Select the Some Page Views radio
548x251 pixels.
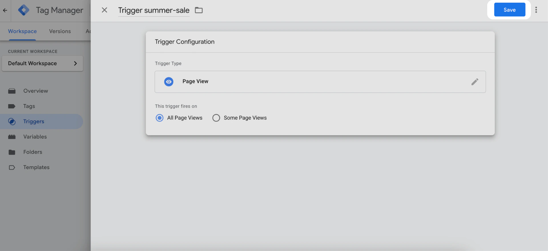pos(216,118)
